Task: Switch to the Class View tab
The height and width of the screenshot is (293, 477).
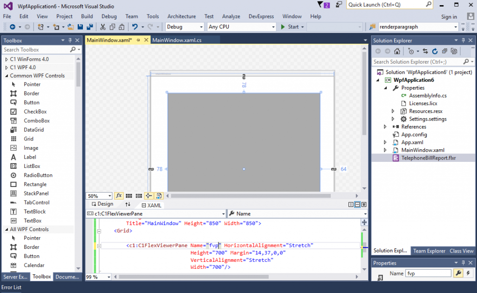Action: pos(462,251)
